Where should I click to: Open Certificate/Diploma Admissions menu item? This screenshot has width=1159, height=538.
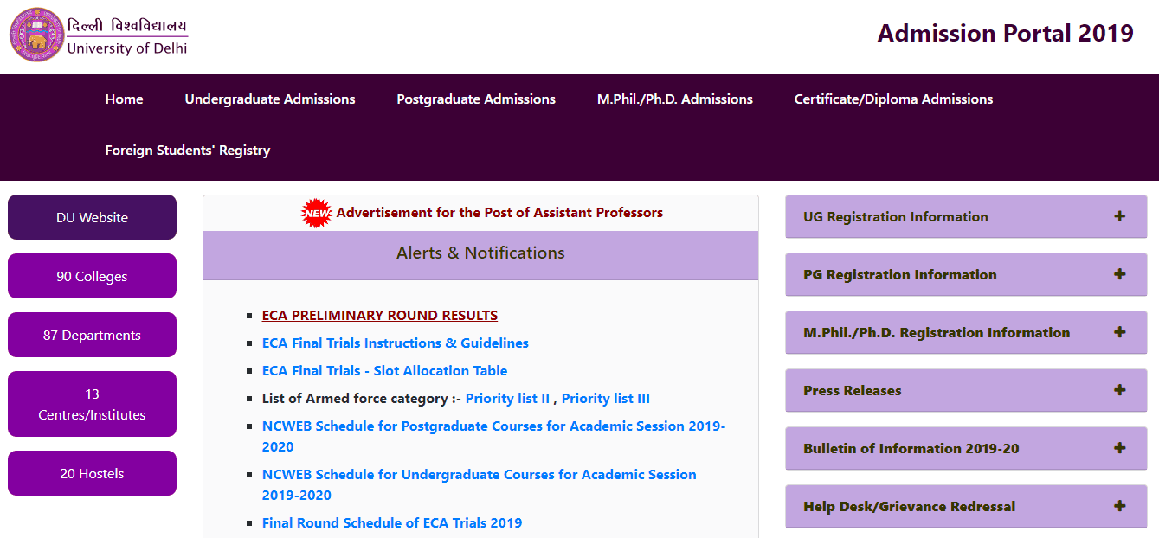pyautogui.click(x=893, y=99)
